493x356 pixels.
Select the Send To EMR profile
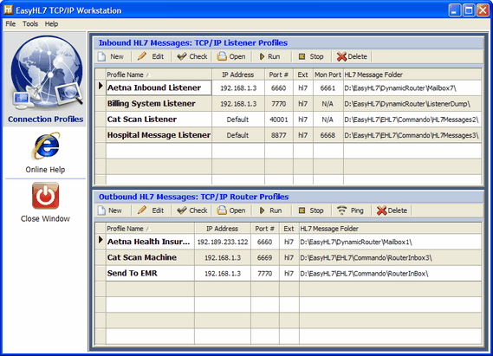pos(289,274)
